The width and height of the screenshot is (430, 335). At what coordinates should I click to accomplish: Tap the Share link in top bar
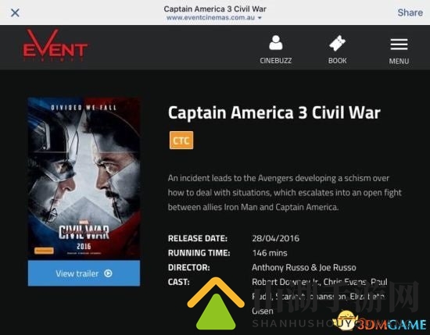click(x=410, y=12)
